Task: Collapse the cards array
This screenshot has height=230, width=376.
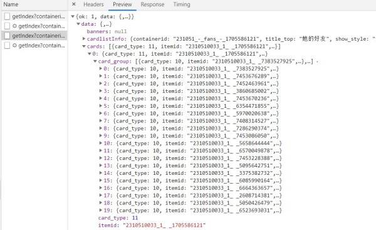Action: click(x=84, y=46)
